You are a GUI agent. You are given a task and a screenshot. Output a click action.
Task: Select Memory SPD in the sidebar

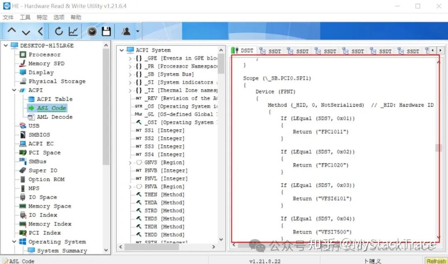coord(46,63)
